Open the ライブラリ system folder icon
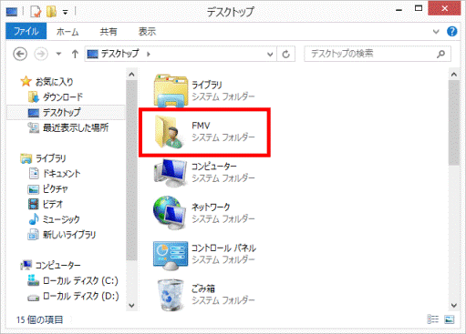Image resolution: width=466 pixels, height=334 pixels. click(171, 91)
